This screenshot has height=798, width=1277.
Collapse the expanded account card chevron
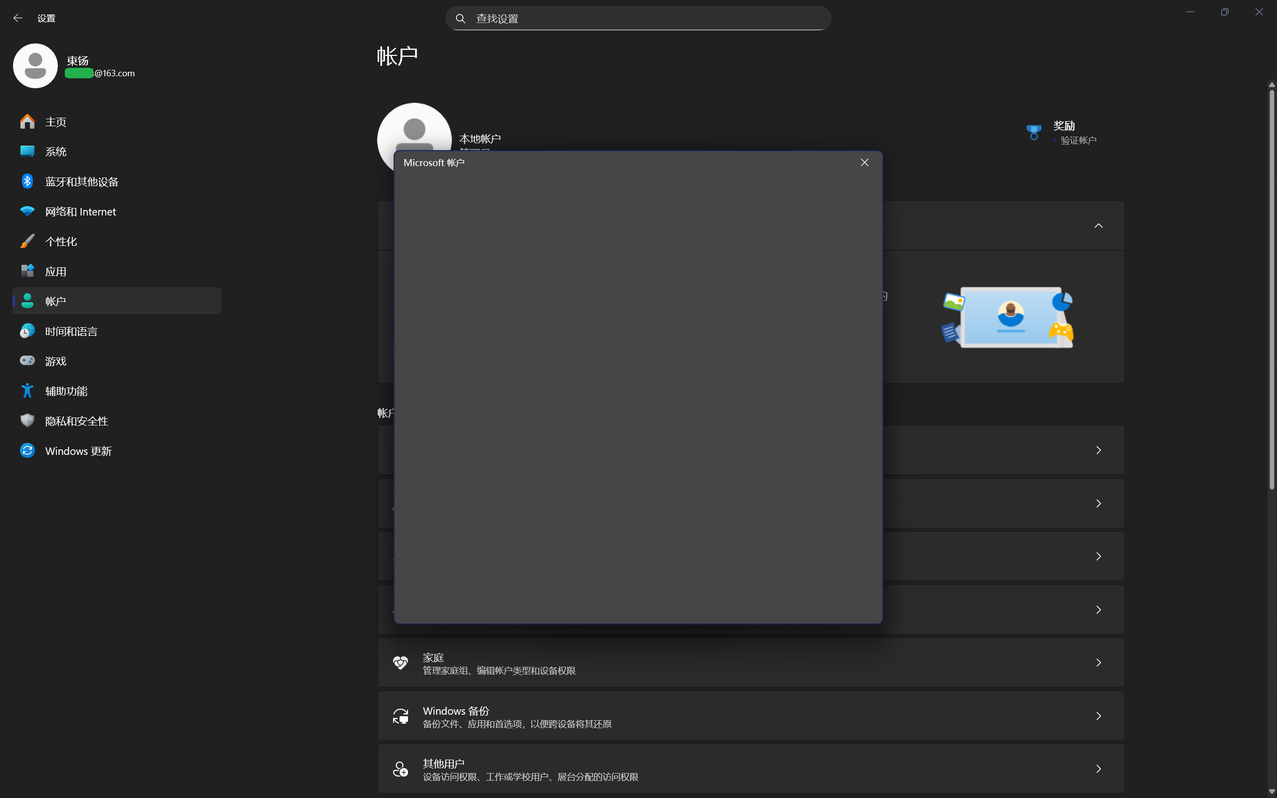(x=1098, y=226)
